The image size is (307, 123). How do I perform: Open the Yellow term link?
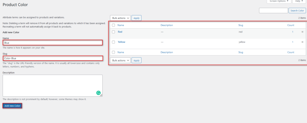[121, 42]
